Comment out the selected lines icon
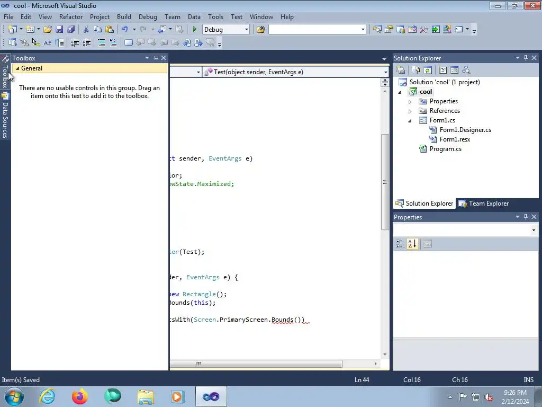The width and height of the screenshot is (542, 407). tap(102, 42)
